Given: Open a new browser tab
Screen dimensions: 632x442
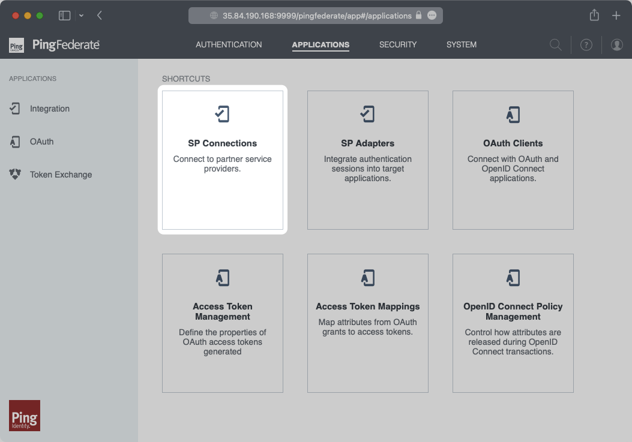Looking at the screenshot, I should tap(616, 16).
